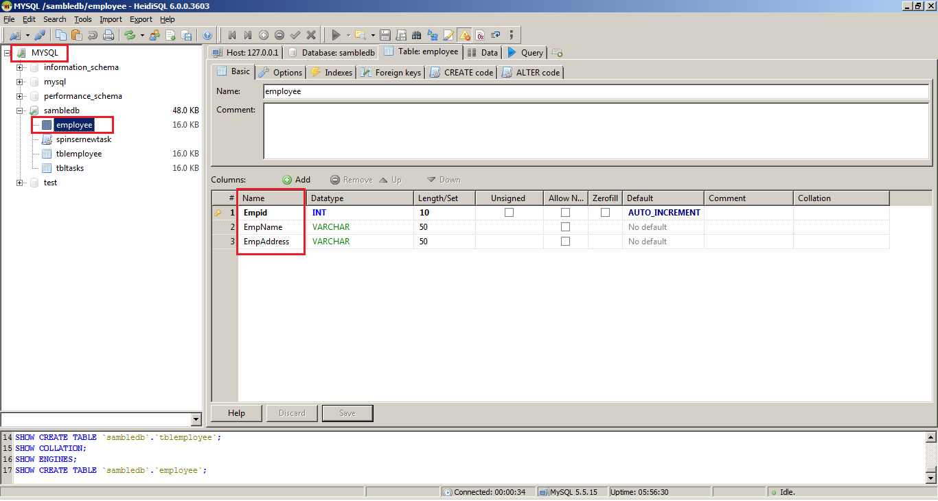Image resolution: width=938 pixels, height=501 pixels.
Task: Expand the mysql database node
Action: coord(20,82)
